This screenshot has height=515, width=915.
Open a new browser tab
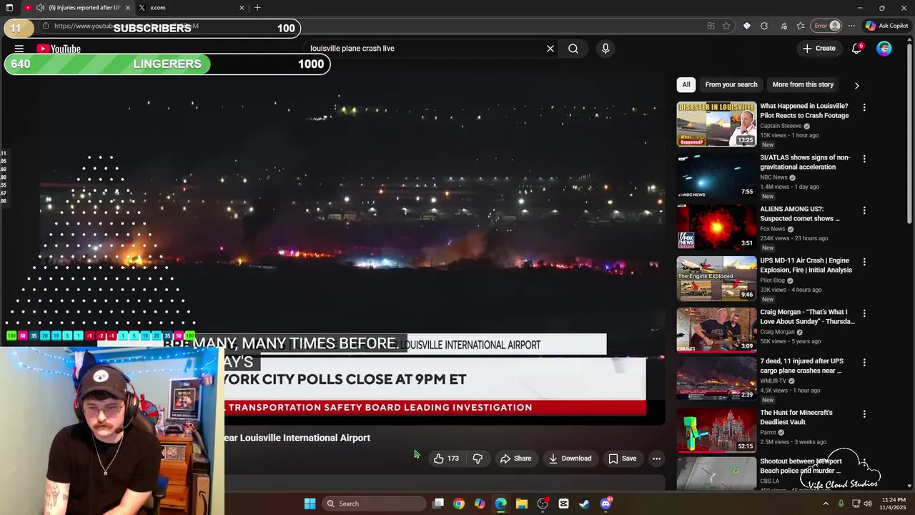pyautogui.click(x=257, y=8)
